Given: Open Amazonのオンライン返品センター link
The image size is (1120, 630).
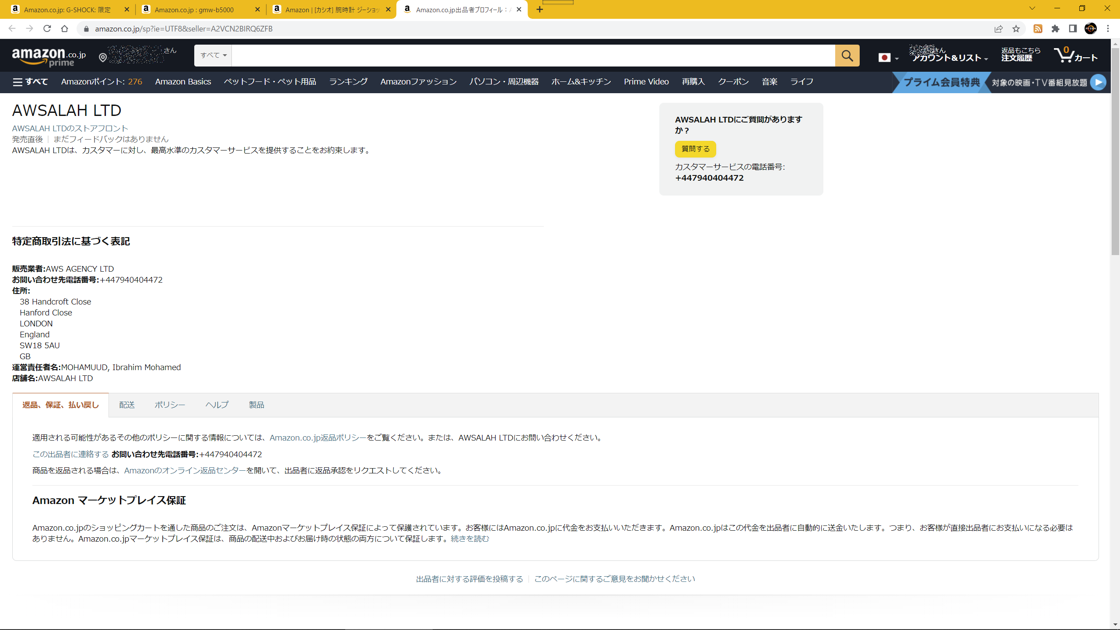Looking at the screenshot, I should click(x=185, y=471).
